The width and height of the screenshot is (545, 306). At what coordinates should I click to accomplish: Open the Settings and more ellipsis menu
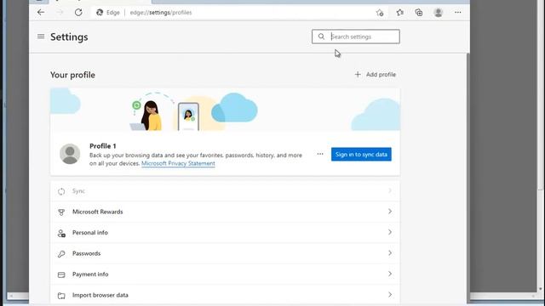point(458,13)
